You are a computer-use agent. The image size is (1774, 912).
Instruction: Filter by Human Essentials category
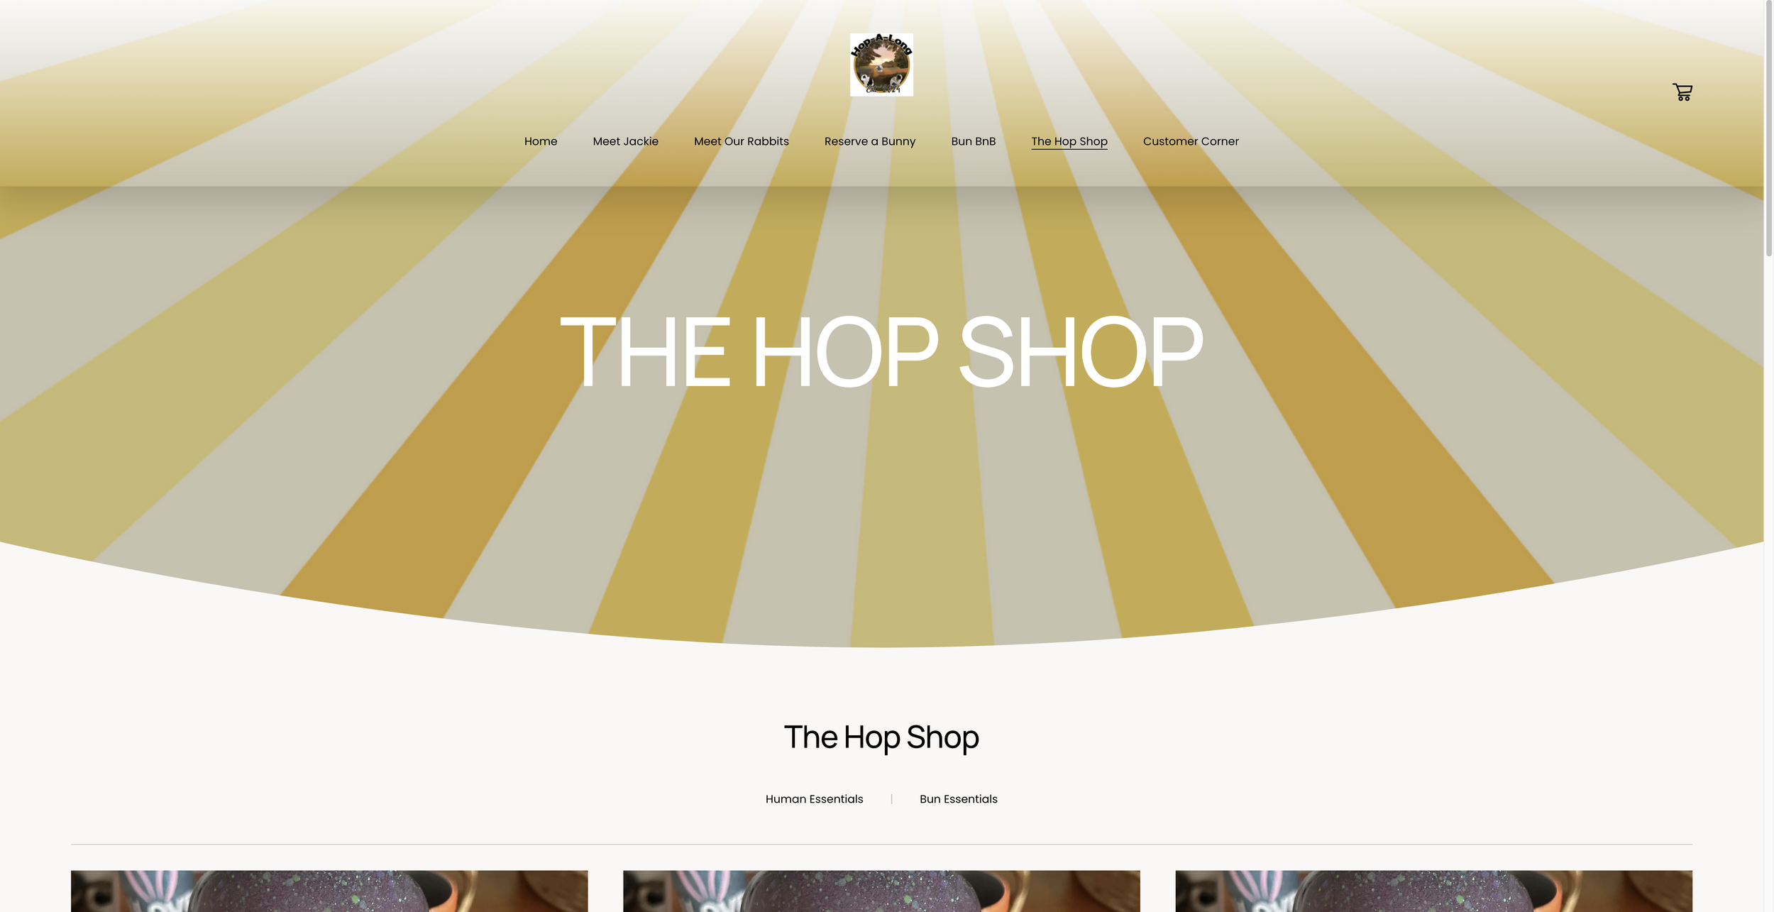tap(814, 799)
